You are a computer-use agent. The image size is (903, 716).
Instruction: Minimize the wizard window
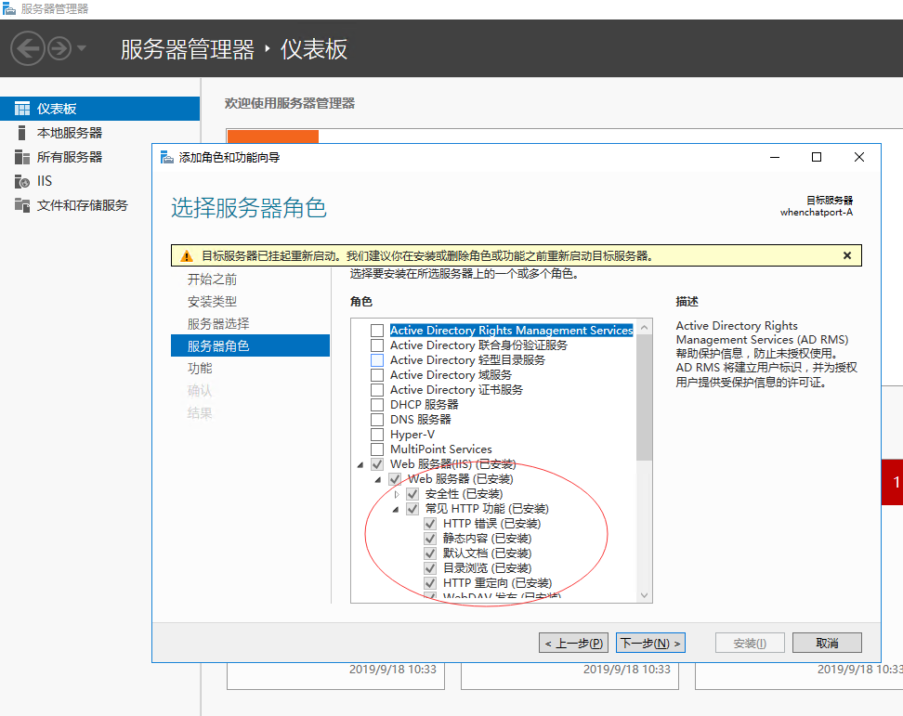click(x=775, y=157)
